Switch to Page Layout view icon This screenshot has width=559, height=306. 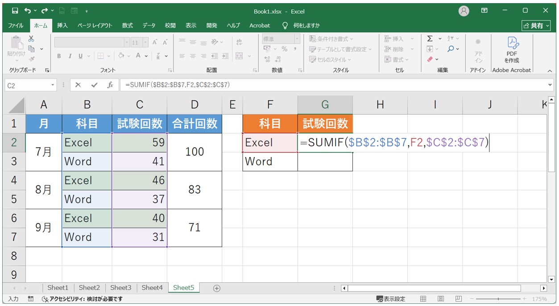click(x=441, y=298)
